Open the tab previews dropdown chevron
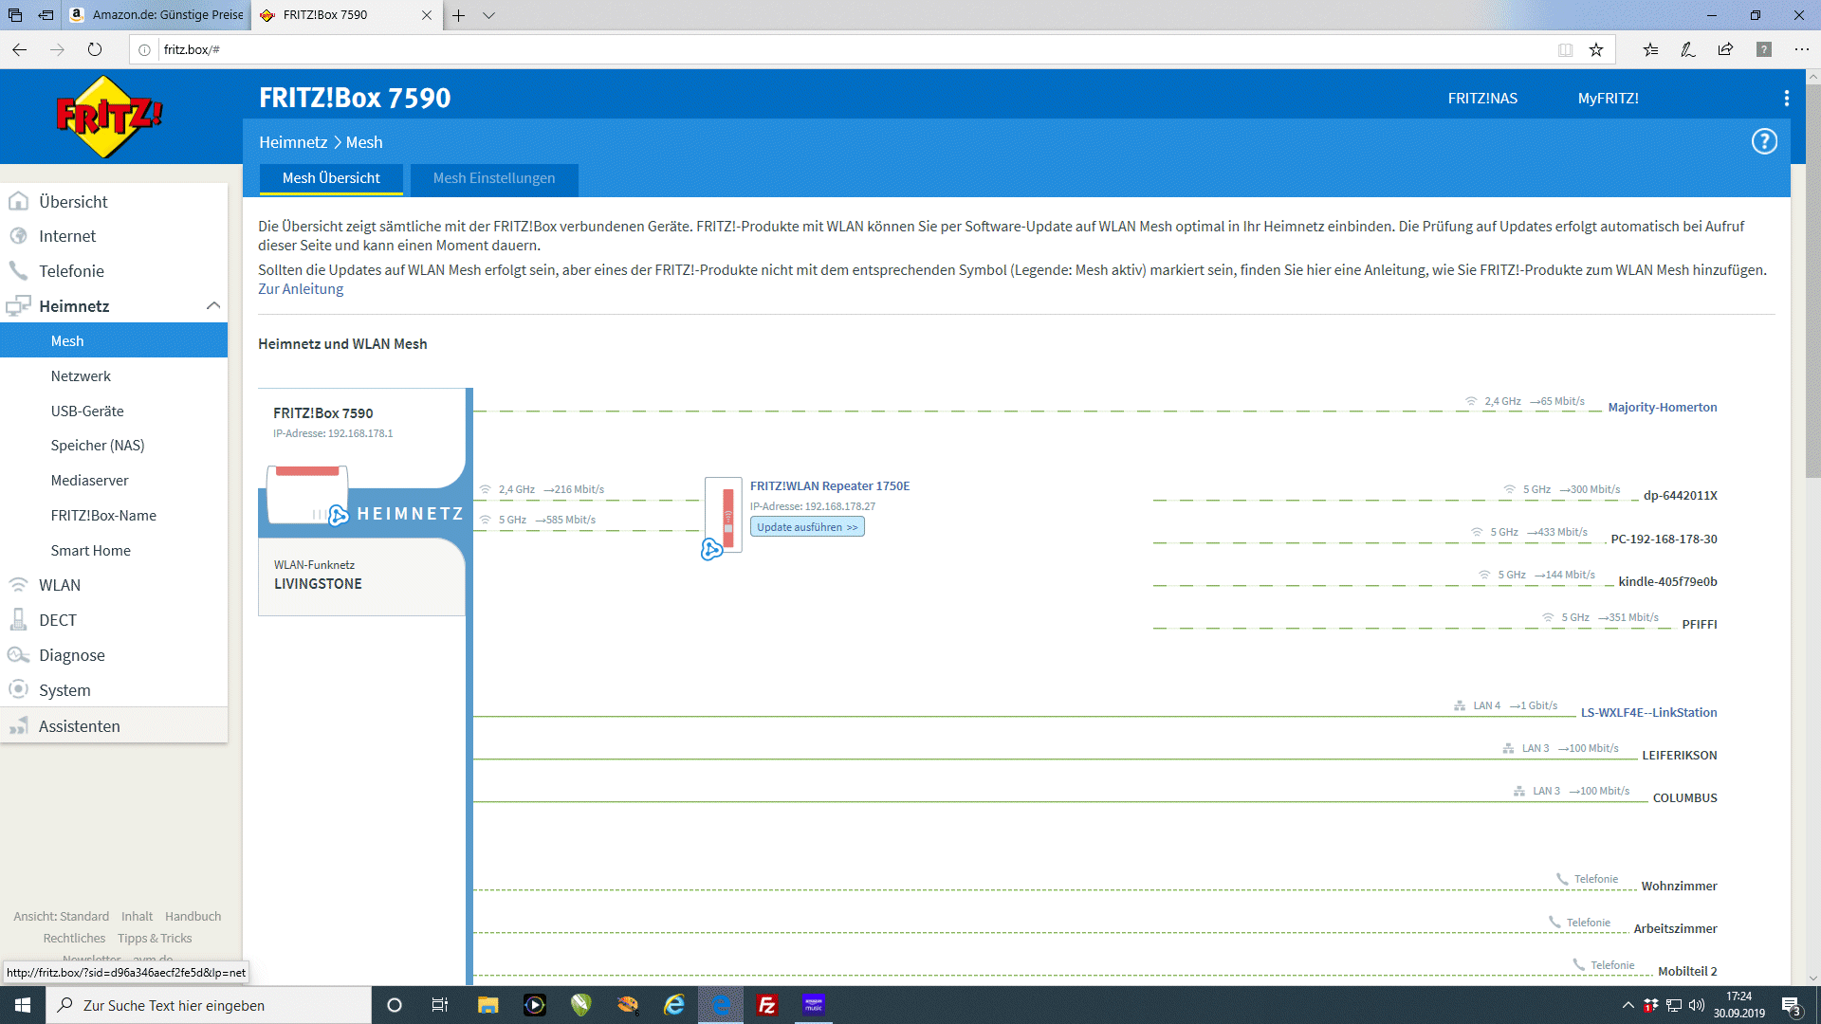The image size is (1821, 1024). [x=488, y=15]
